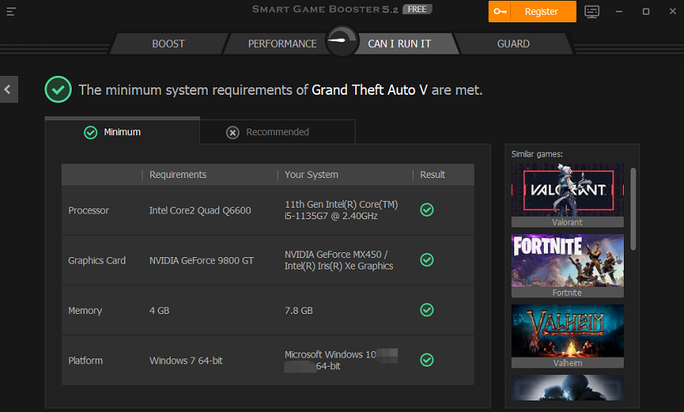Screen dimensions: 684x412
Task: Open the Valheim similar game thumbnail
Action: point(568,331)
